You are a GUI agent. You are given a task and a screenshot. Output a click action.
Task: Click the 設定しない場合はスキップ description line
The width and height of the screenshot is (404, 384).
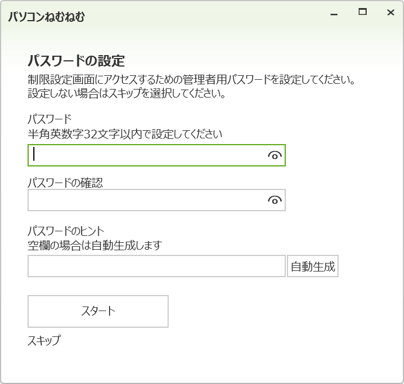[126, 93]
